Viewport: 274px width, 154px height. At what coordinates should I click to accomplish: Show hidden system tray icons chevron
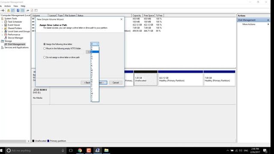pos(227,151)
